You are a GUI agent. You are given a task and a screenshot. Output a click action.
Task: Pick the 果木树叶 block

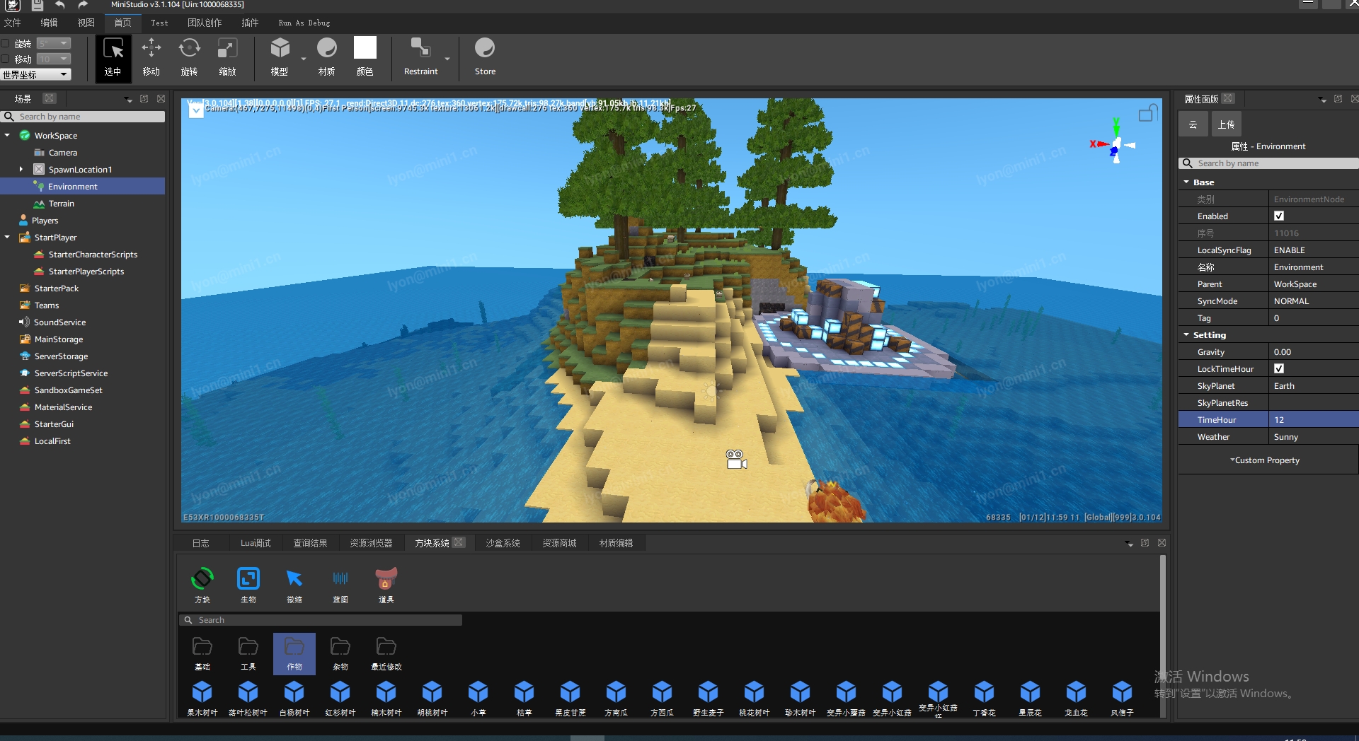(202, 698)
